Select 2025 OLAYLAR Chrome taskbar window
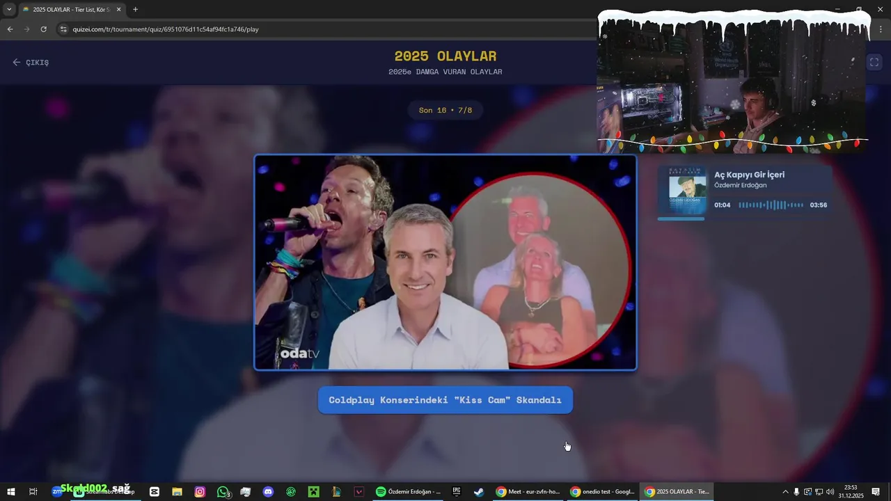This screenshot has height=501, width=891. [x=677, y=492]
